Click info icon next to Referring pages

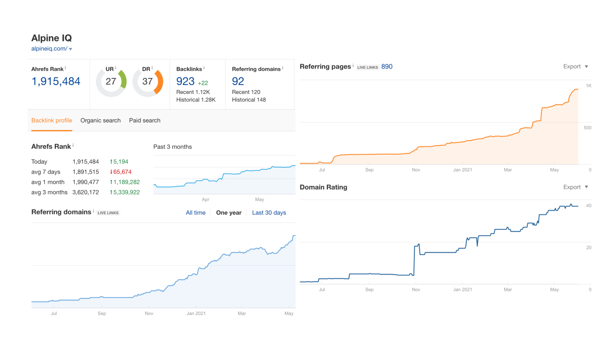353,65
